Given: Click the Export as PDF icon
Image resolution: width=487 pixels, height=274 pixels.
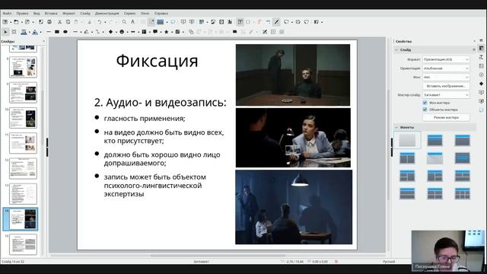Looking at the screenshot, I should pyautogui.click(x=40, y=22).
